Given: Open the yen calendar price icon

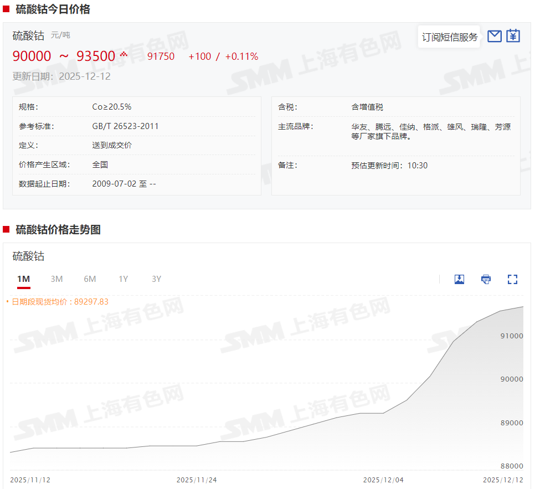Looking at the screenshot, I should [x=513, y=37].
